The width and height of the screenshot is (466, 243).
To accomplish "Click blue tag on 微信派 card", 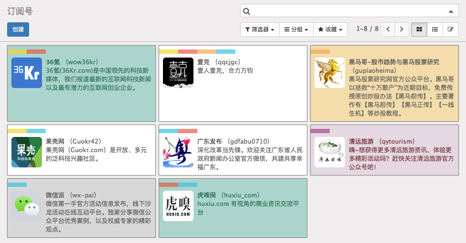I will [x=17, y=185].
